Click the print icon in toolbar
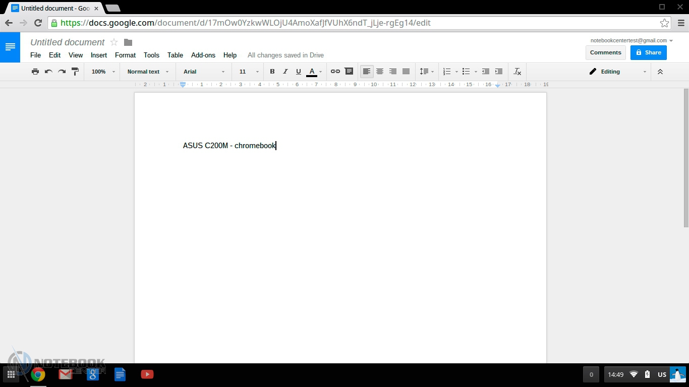 coord(35,72)
